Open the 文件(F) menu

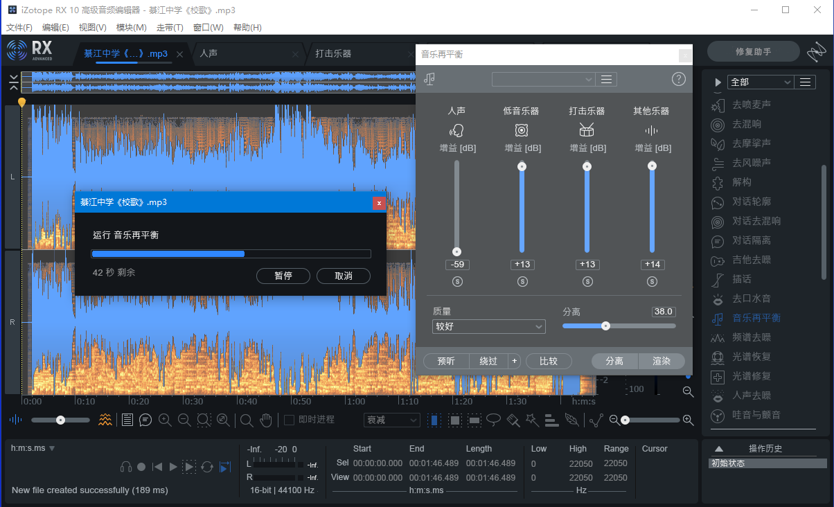pyautogui.click(x=19, y=28)
